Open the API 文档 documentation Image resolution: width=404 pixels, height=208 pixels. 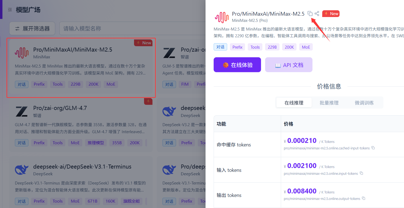(x=289, y=65)
